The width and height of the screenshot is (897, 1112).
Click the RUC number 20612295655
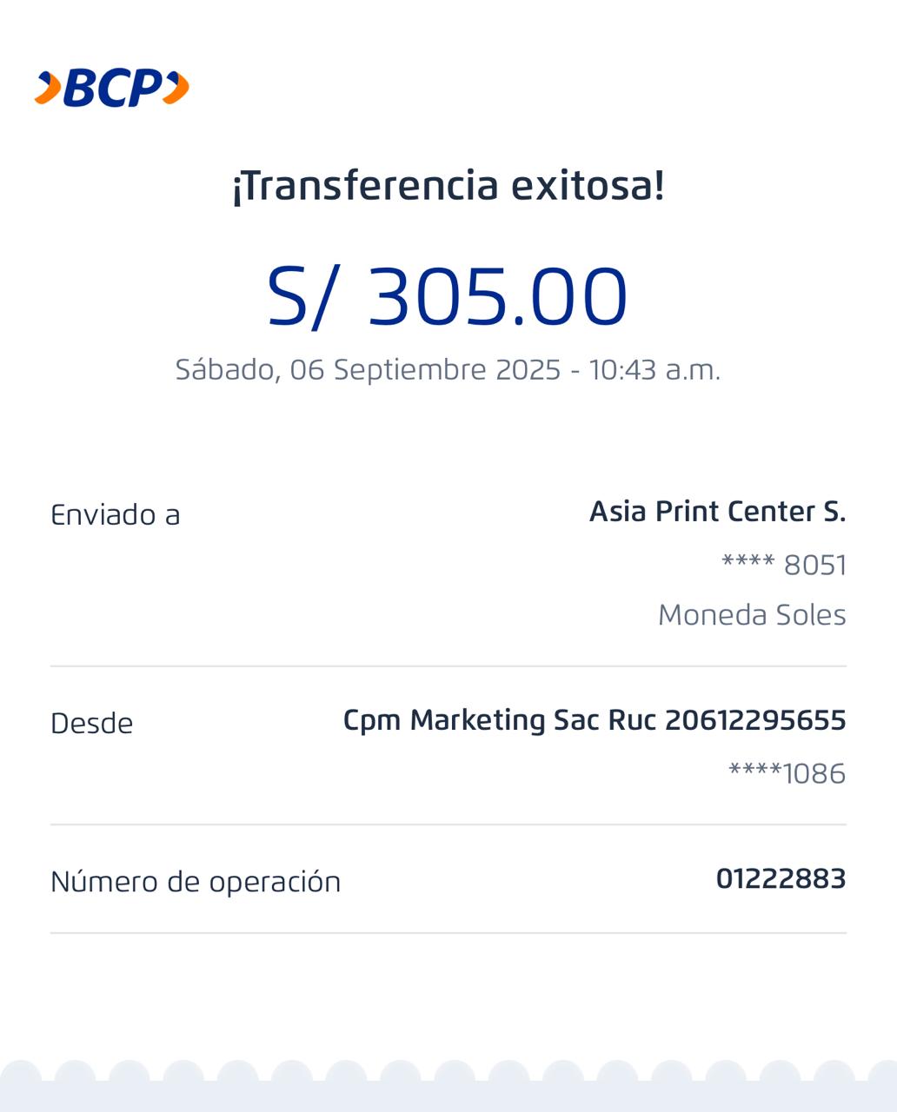click(754, 720)
